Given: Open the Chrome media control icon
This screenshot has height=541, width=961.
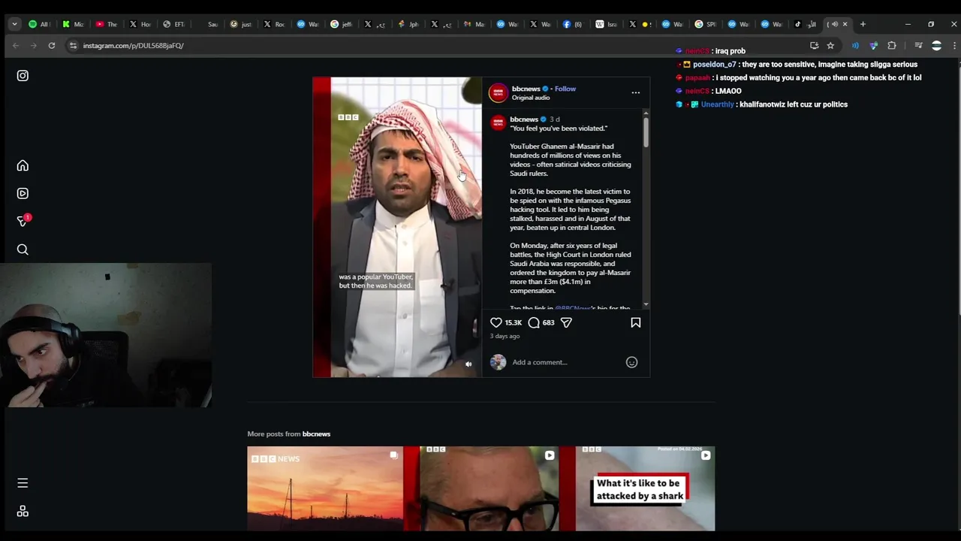Looking at the screenshot, I should (x=918, y=46).
